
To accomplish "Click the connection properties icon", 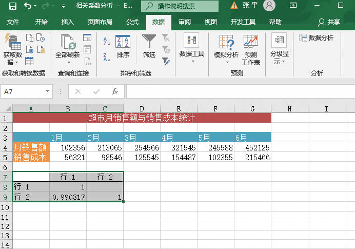I will (87, 49).
